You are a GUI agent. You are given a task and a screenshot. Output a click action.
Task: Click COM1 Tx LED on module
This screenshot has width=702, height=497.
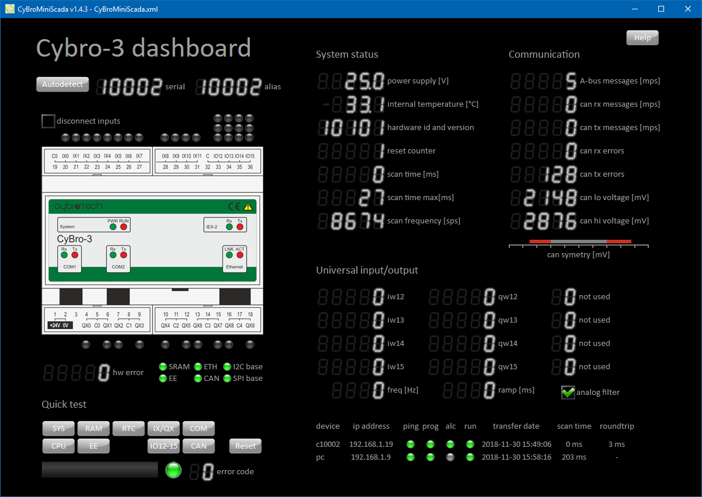click(75, 254)
